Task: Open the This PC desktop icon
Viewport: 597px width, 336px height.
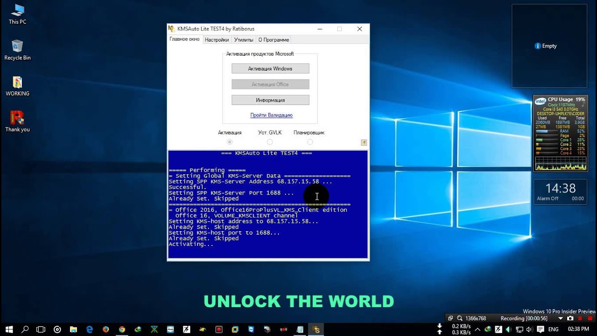Action: pyautogui.click(x=17, y=14)
